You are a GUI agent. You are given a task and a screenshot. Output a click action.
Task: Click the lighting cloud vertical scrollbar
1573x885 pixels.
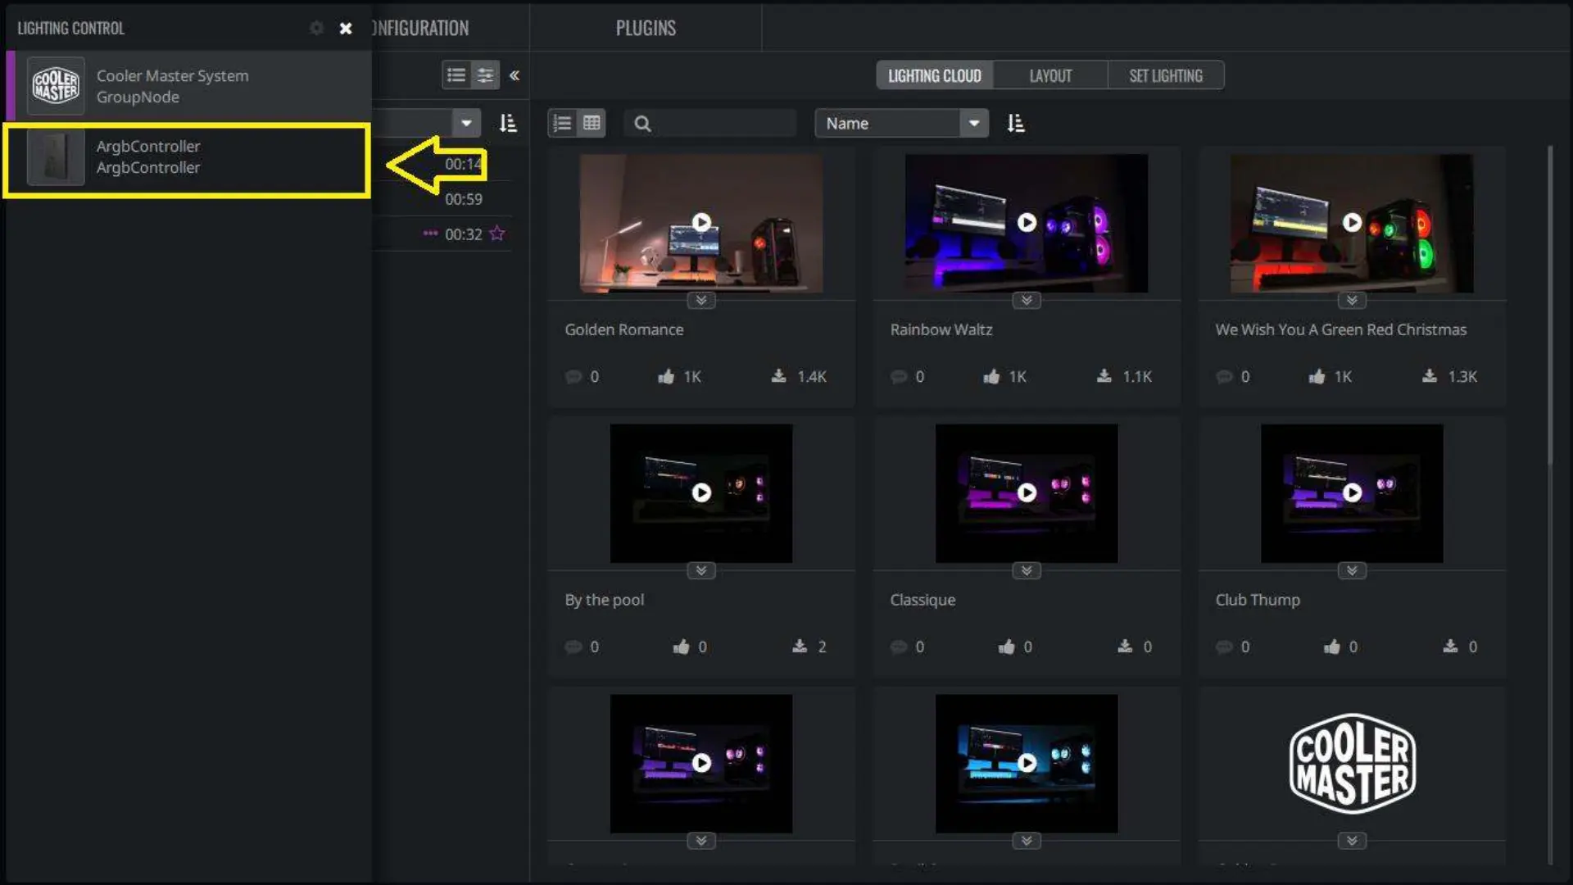point(1550,303)
